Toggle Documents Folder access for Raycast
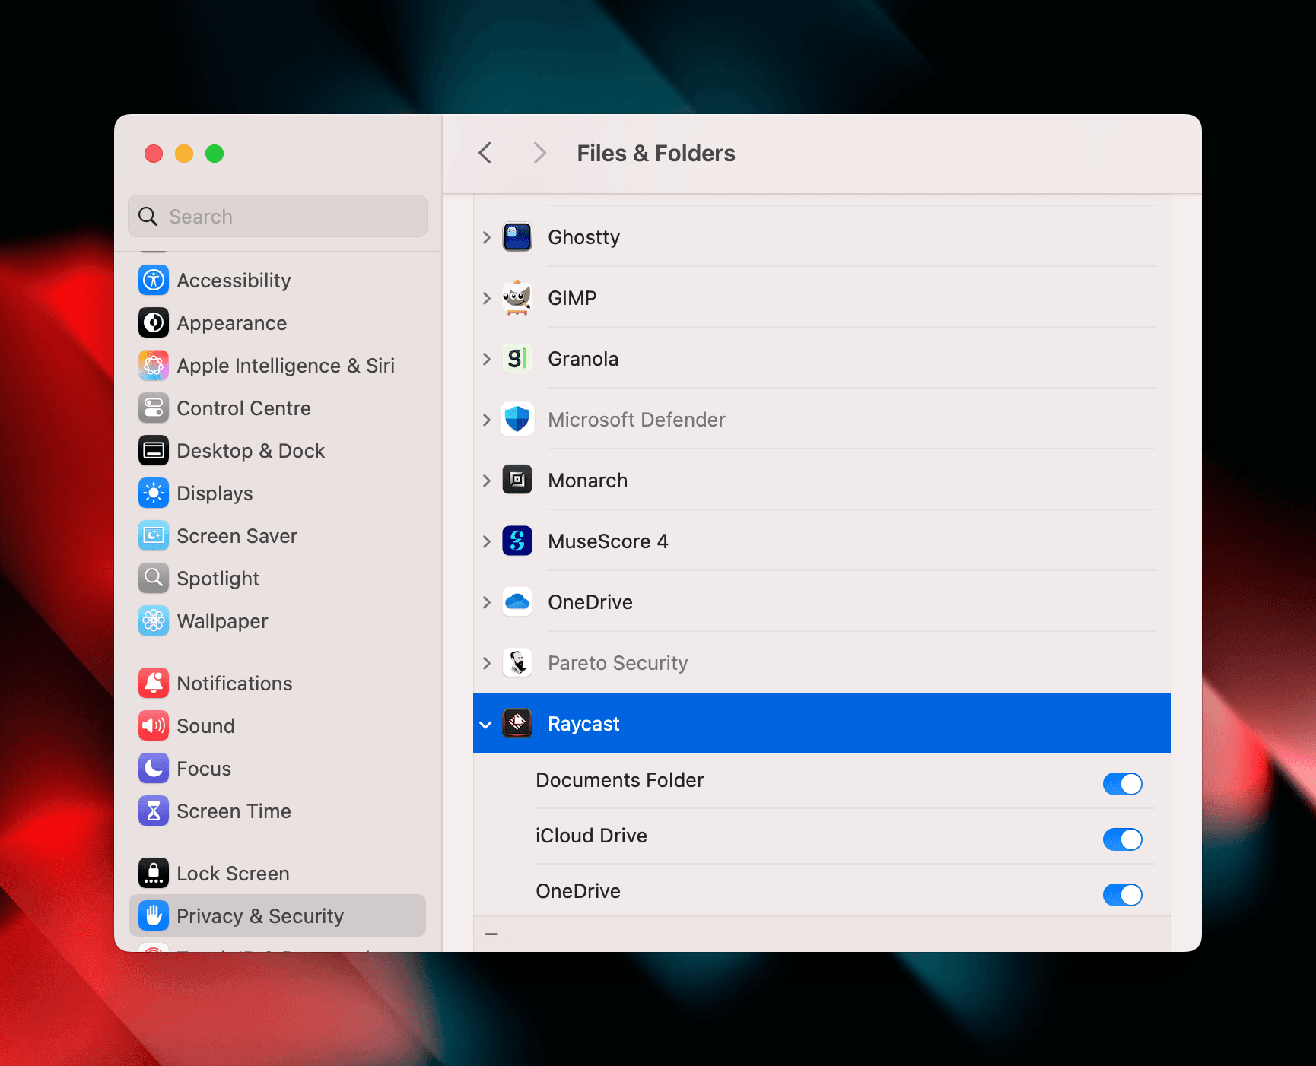 point(1122,783)
